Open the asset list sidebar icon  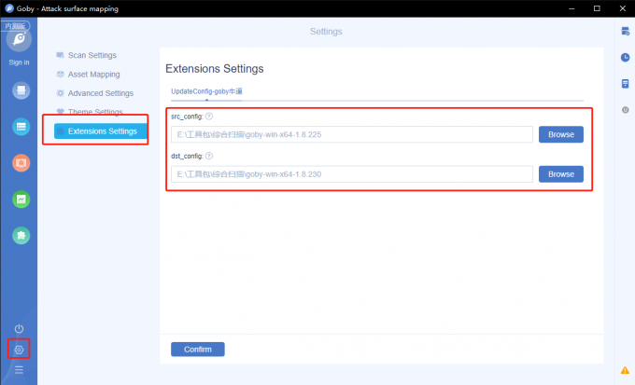tap(21, 127)
